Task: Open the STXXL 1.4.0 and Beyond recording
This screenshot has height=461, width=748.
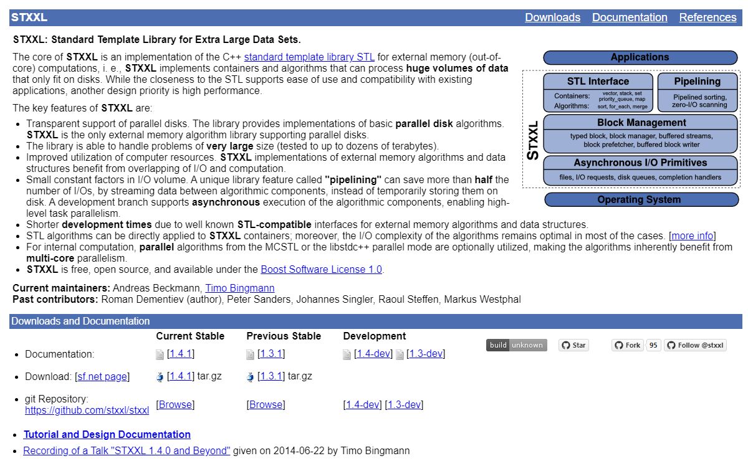Action: click(127, 451)
